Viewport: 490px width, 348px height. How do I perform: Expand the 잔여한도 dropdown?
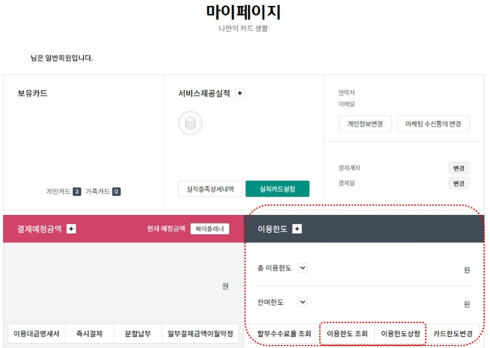[303, 302]
